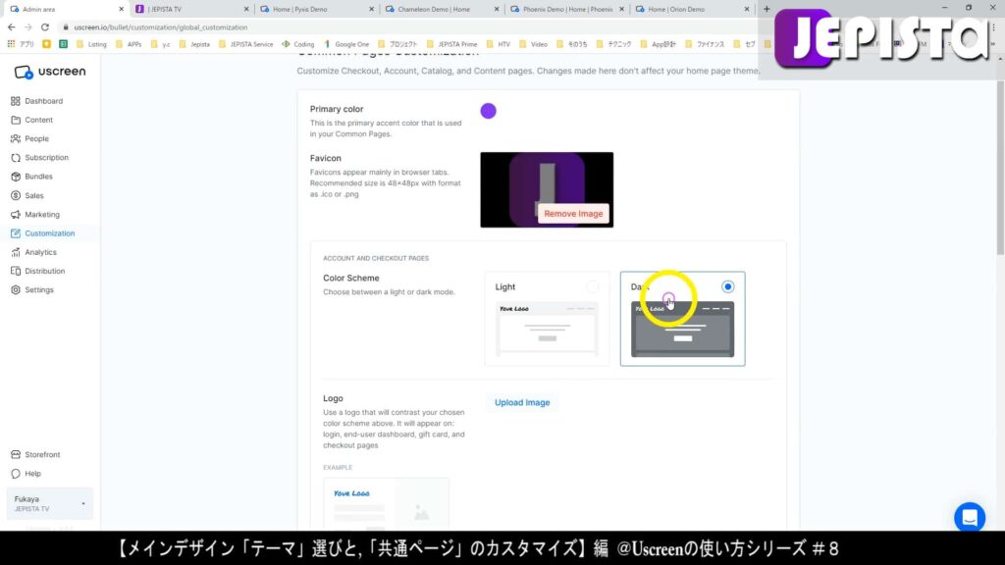Switch to the JEPISTA TV tab
The width and height of the screenshot is (1005, 565).
(x=191, y=9)
